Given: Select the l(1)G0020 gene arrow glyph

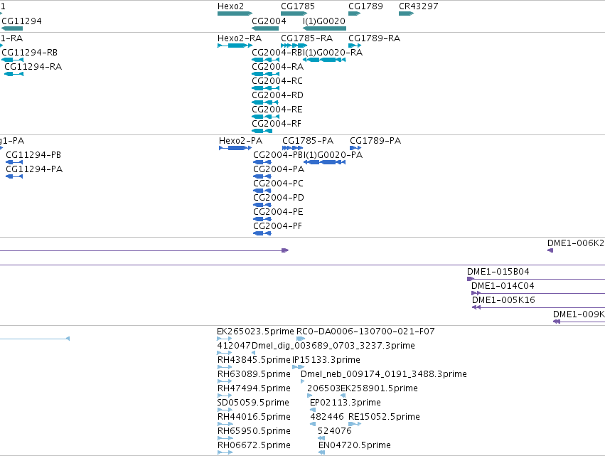Looking at the screenshot, I should coord(324,28).
